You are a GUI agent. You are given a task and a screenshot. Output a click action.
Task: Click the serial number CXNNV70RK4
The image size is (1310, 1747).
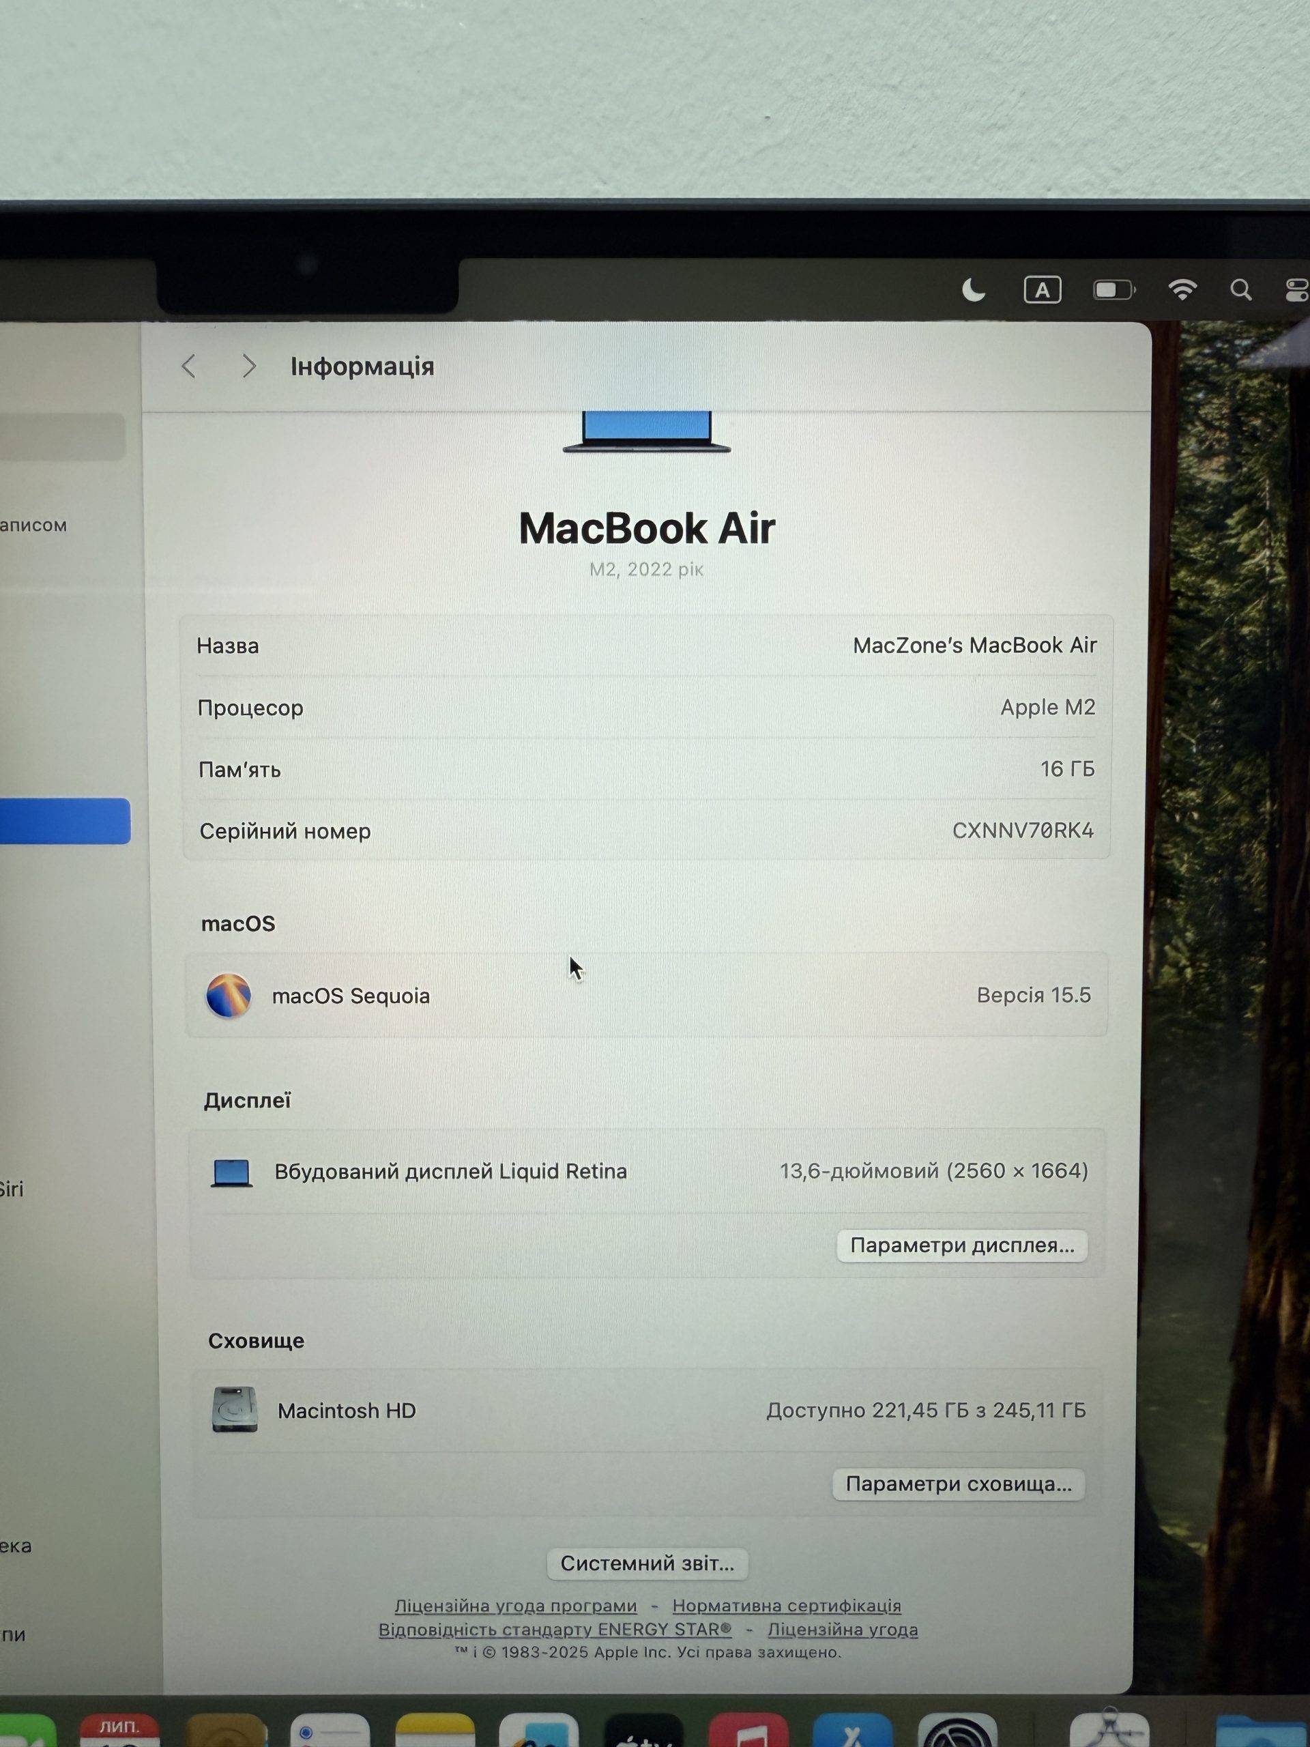point(1023,830)
